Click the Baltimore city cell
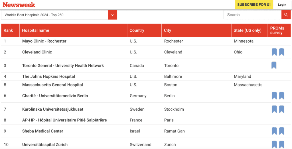This screenshot has width=292, height=149. pos(173,76)
